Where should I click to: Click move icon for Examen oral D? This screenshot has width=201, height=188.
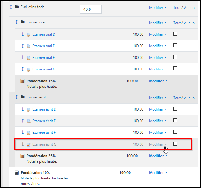[23, 34]
